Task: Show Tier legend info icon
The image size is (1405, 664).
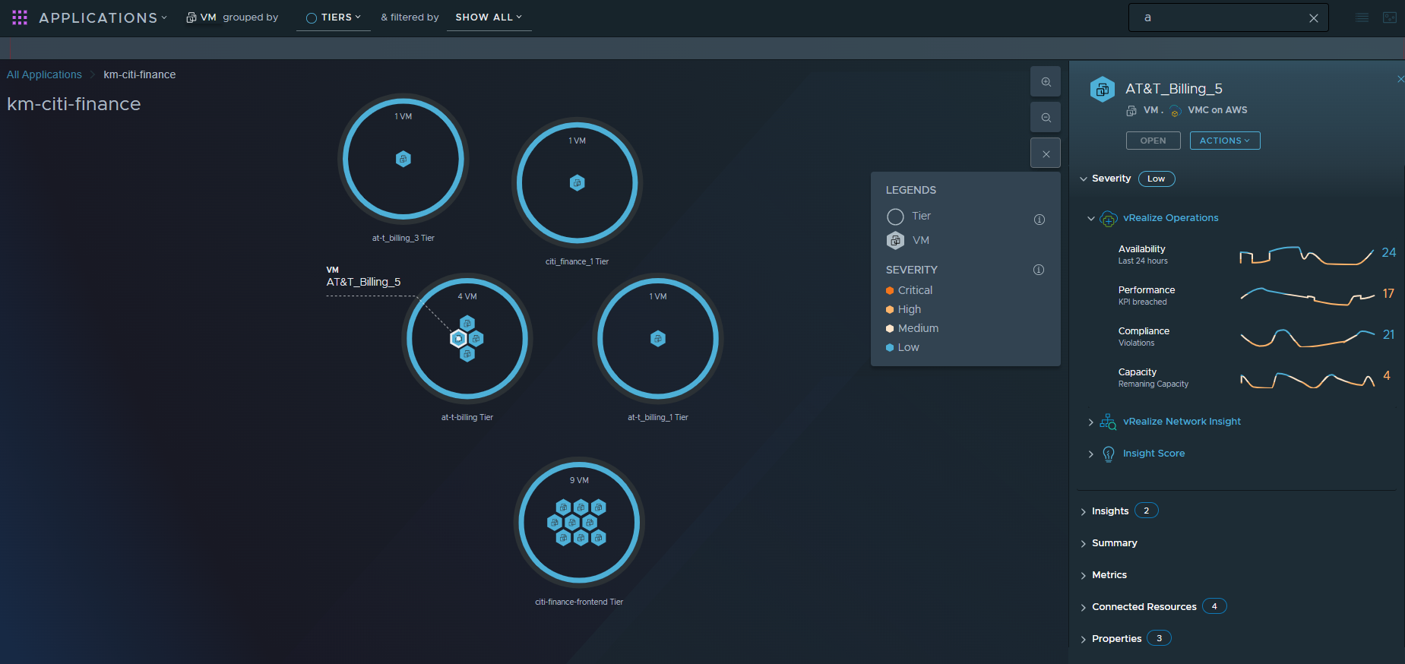Action: (x=1040, y=220)
